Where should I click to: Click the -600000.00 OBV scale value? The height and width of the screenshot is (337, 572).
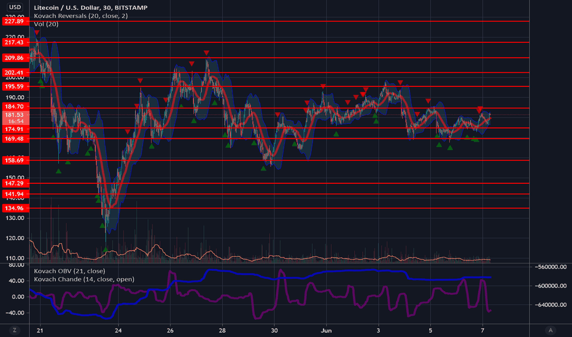(x=551, y=286)
